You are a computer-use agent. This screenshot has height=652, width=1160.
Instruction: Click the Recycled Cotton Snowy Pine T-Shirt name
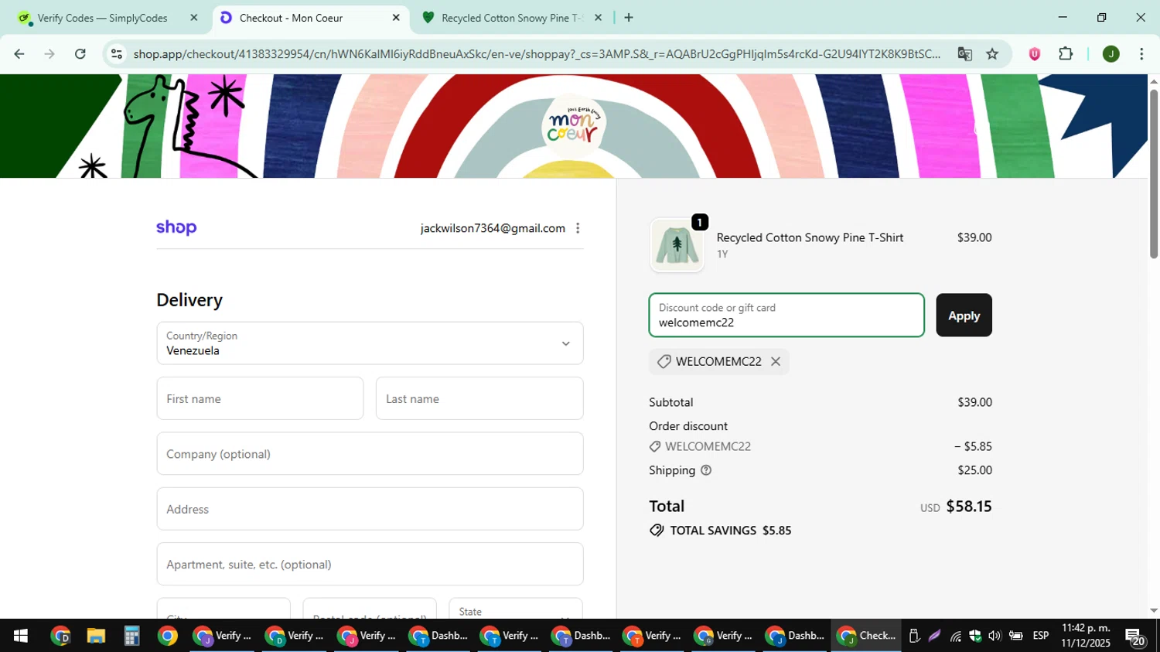tap(810, 237)
